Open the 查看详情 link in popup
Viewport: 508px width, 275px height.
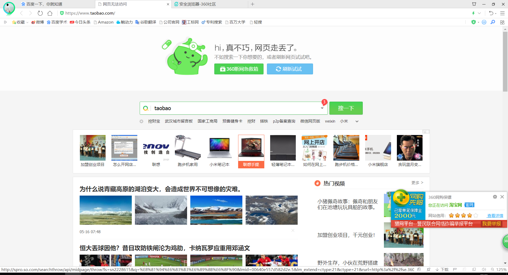(x=495, y=215)
